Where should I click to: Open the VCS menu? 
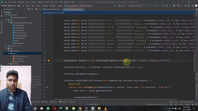[x=61, y=2]
